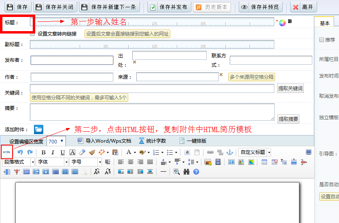Click the insert link chain icon

(210, 152)
